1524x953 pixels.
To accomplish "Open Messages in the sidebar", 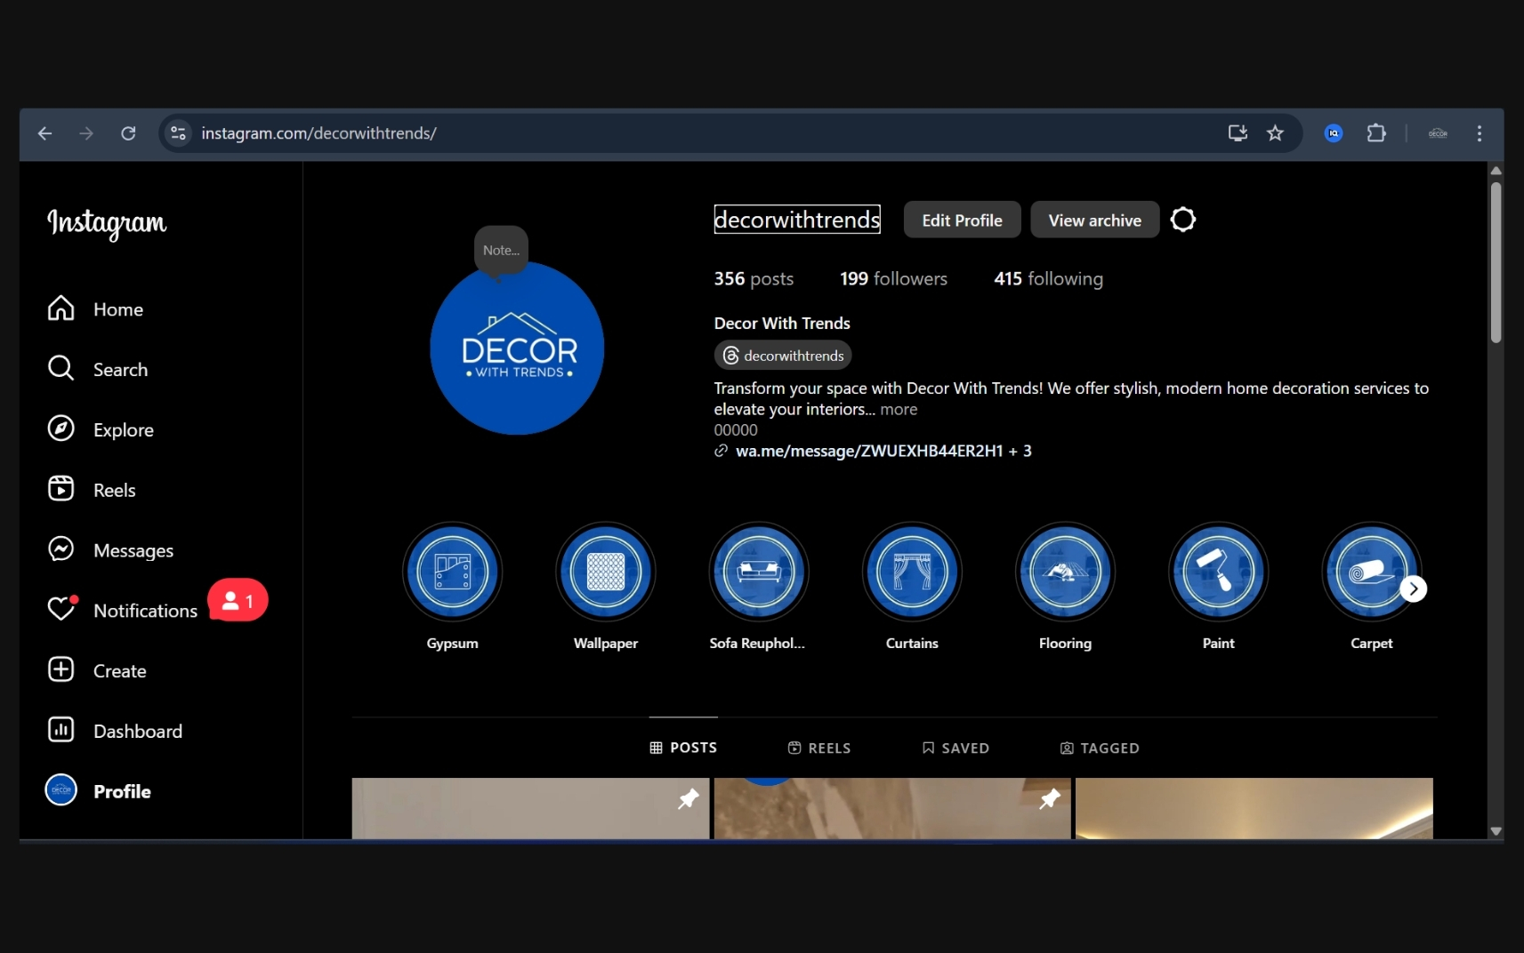I will [110, 550].
